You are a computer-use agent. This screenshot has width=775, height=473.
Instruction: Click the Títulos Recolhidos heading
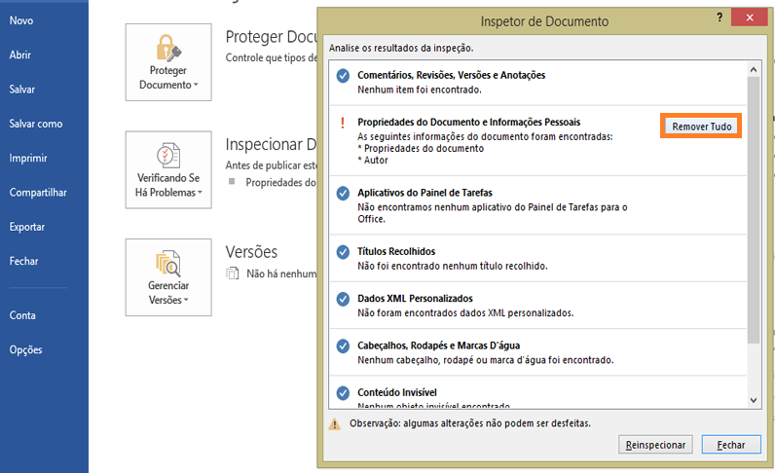click(396, 251)
